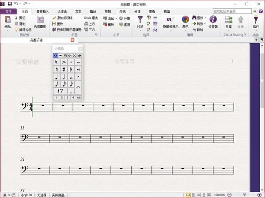Click the zoom slider handle in status bar
265x198 pixels.
[244, 195]
